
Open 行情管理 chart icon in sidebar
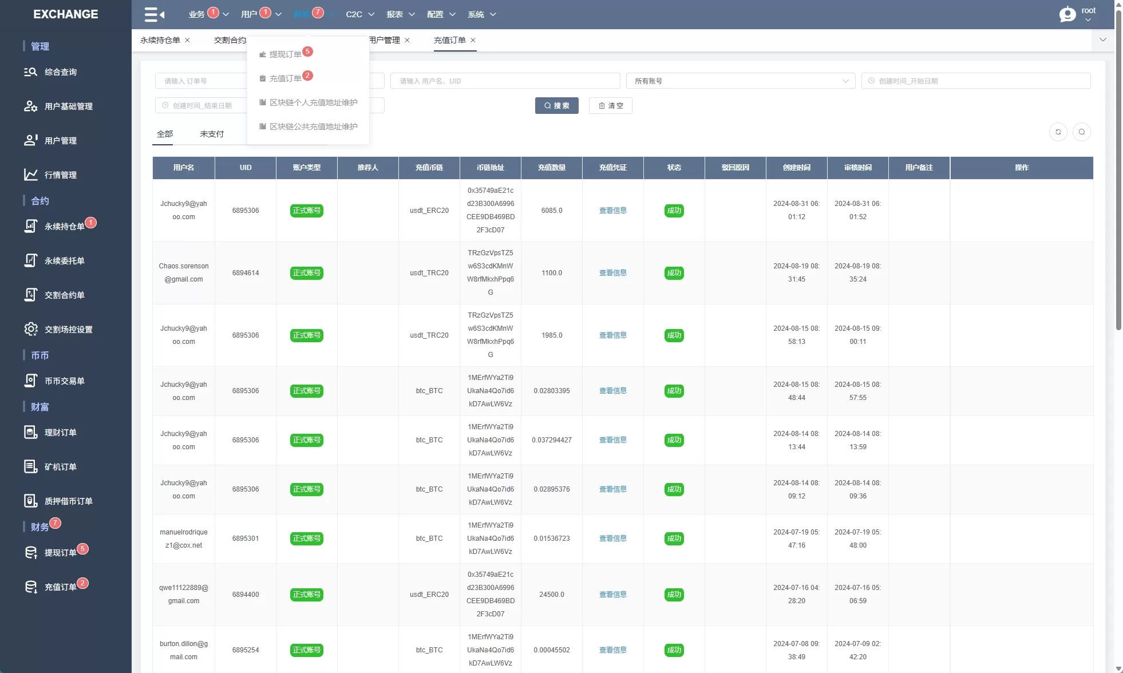pos(31,175)
